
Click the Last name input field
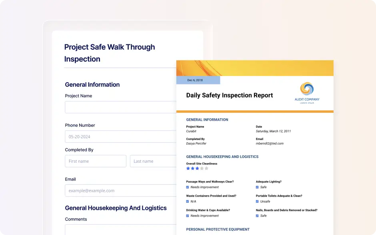coord(153,161)
